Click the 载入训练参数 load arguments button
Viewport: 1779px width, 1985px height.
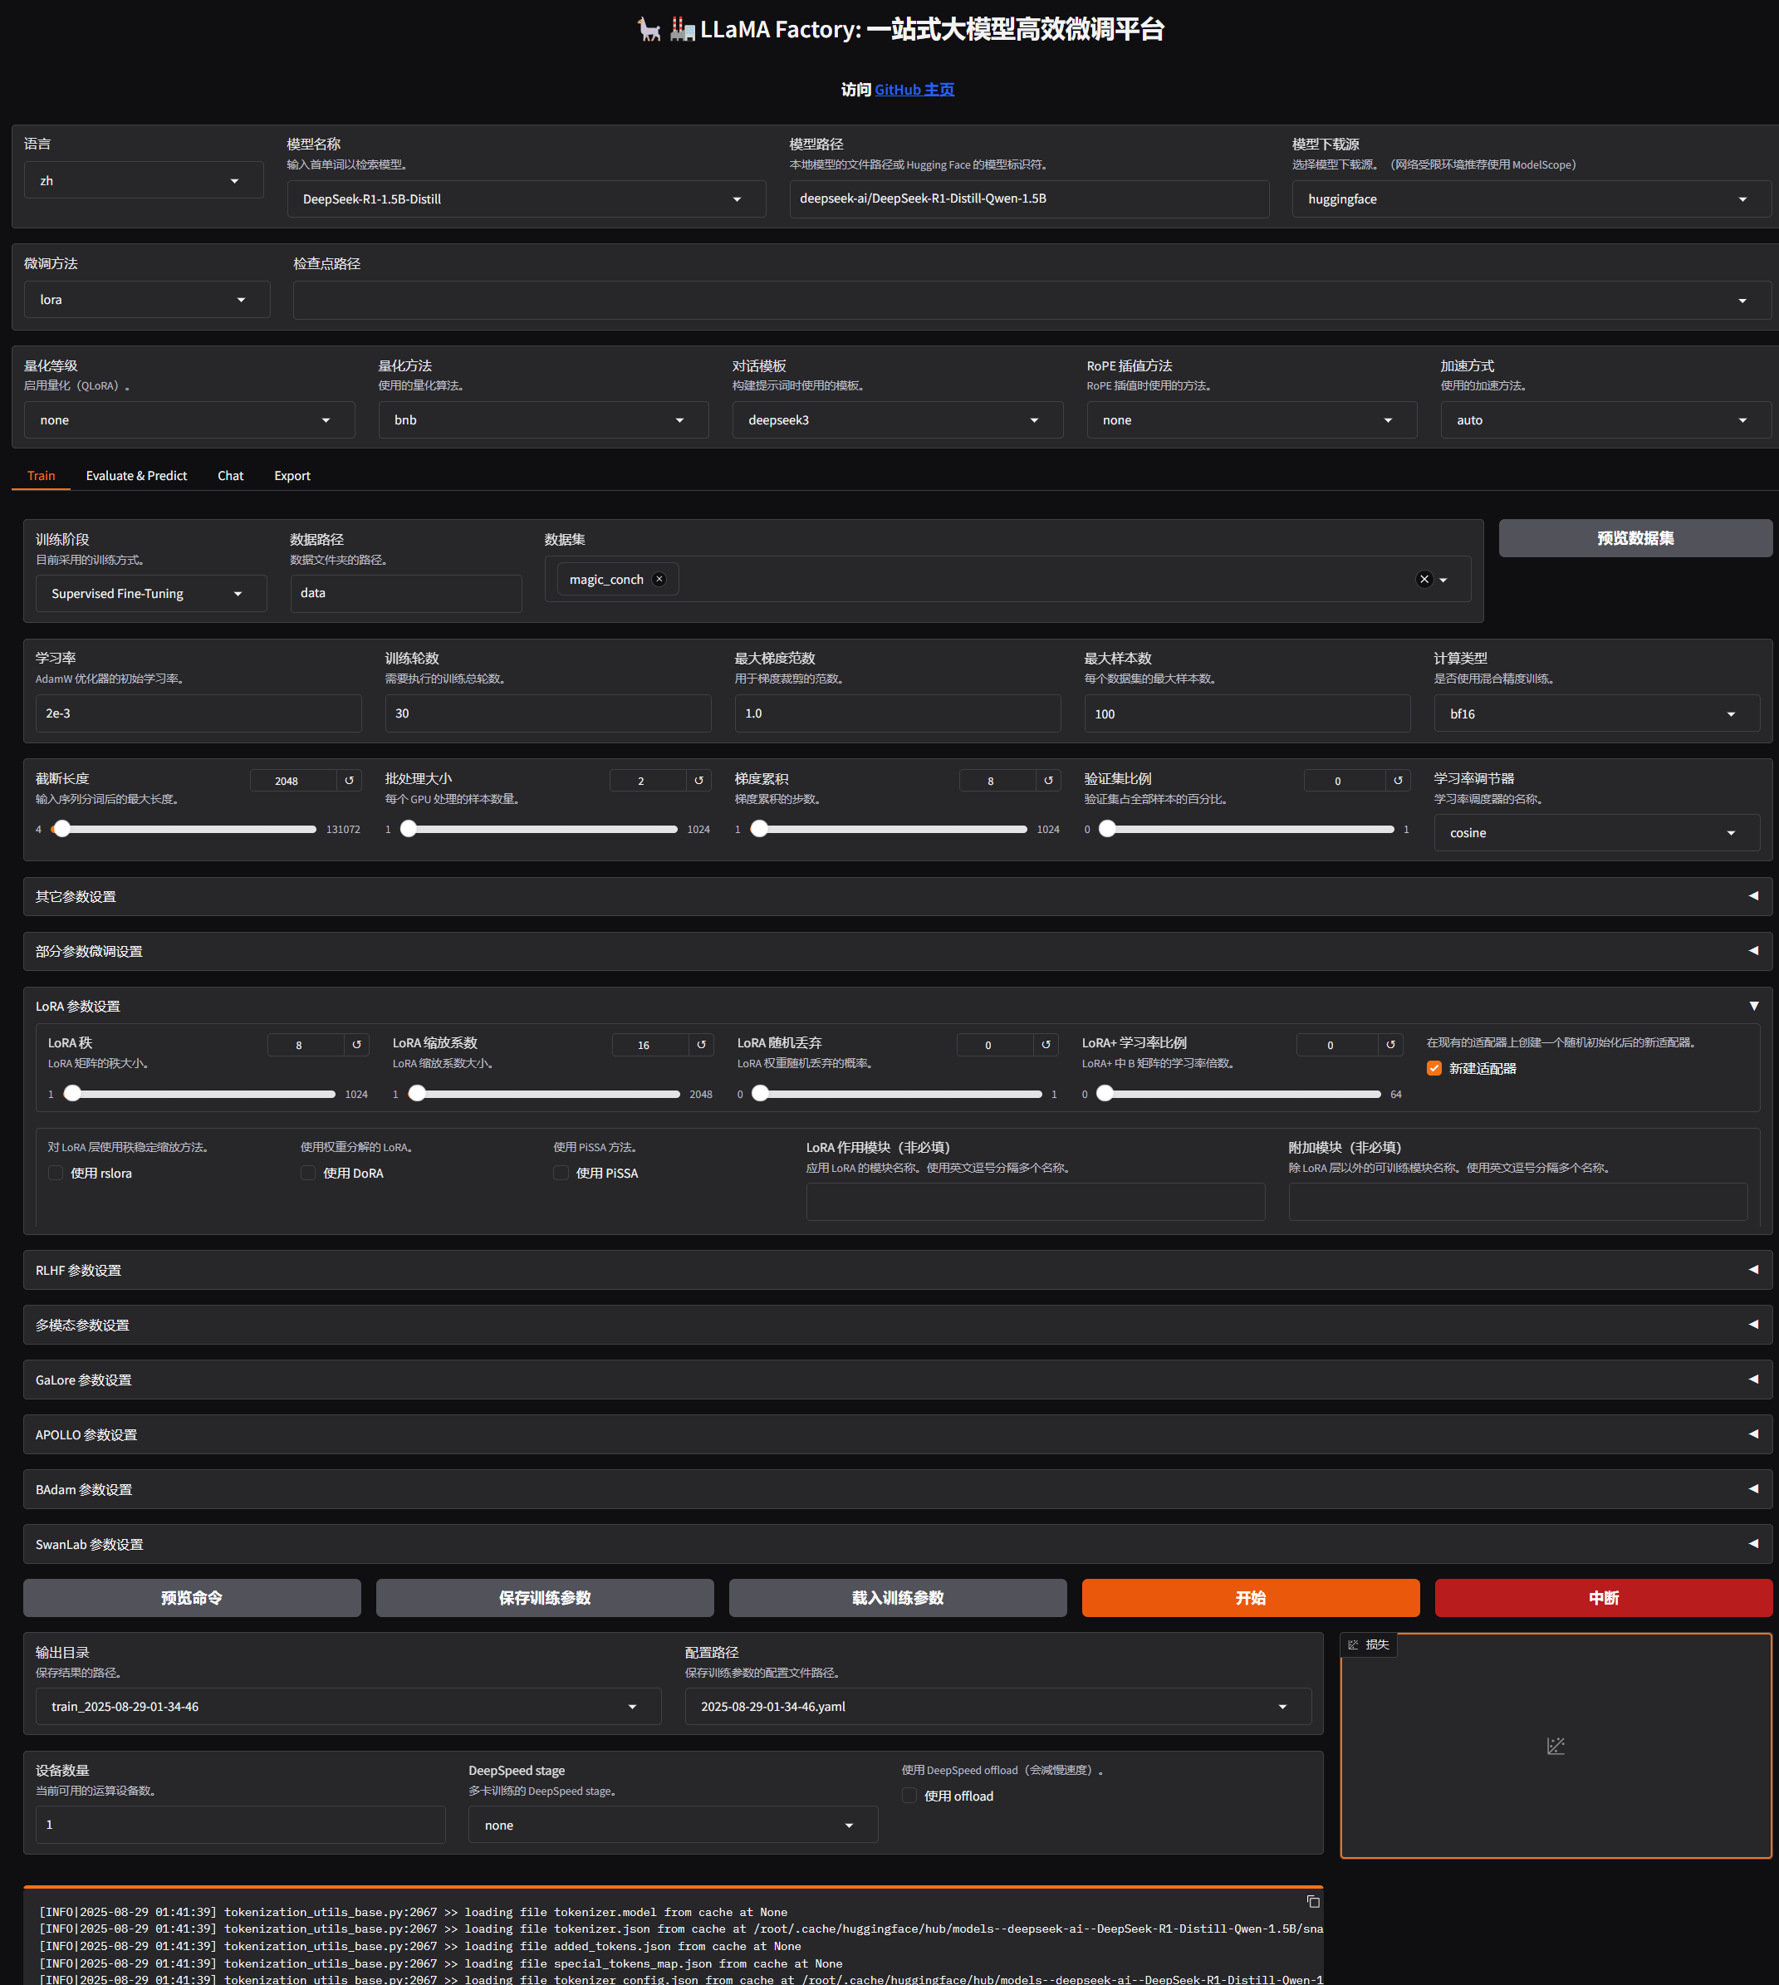click(897, 1597)
